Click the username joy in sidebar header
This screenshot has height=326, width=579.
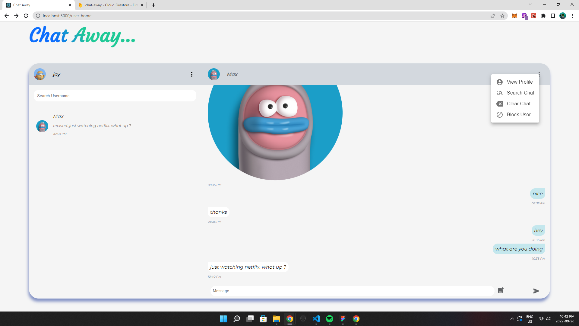tap(56, 74)
